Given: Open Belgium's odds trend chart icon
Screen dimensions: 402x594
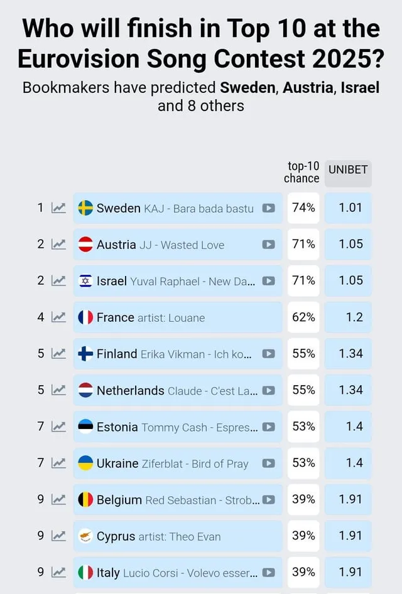Looking at the screenshot, I should (x=58, y=499).
